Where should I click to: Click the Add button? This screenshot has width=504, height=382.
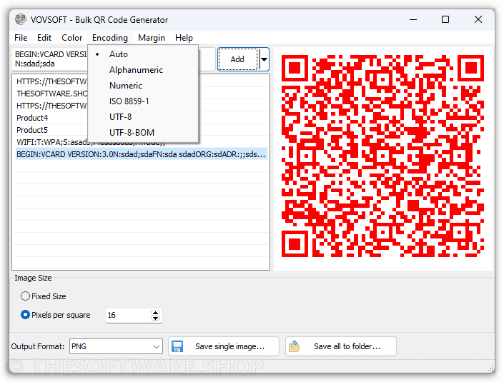coord(238,59)
